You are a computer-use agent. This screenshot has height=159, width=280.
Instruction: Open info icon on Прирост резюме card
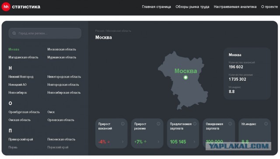(158, 124)
